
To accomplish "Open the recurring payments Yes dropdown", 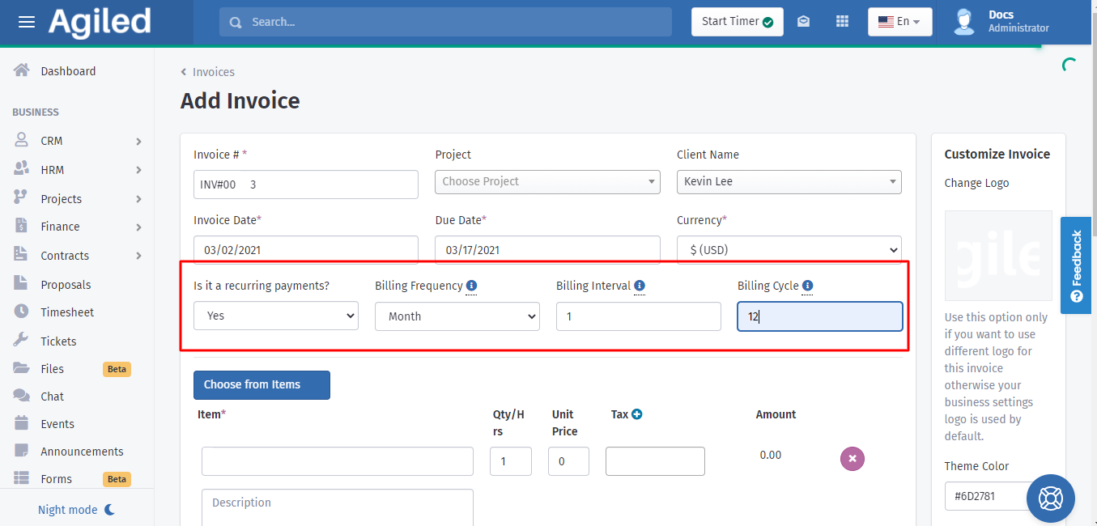I will [x=275, y=316].
